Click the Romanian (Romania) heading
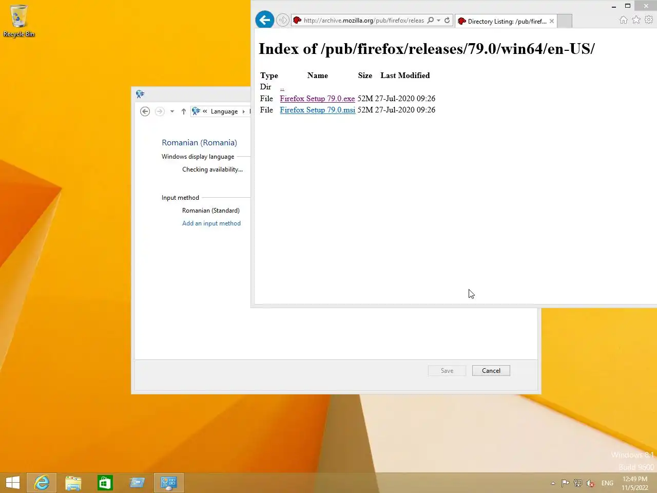This screenshot has height=493, width=657. pos(199,143)
